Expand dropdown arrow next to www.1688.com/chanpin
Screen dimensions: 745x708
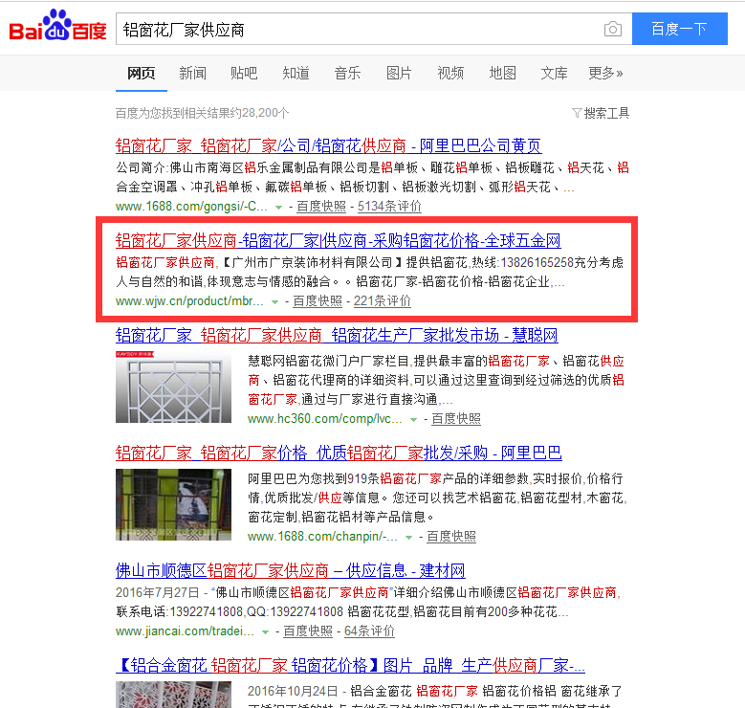coord(408,538)
